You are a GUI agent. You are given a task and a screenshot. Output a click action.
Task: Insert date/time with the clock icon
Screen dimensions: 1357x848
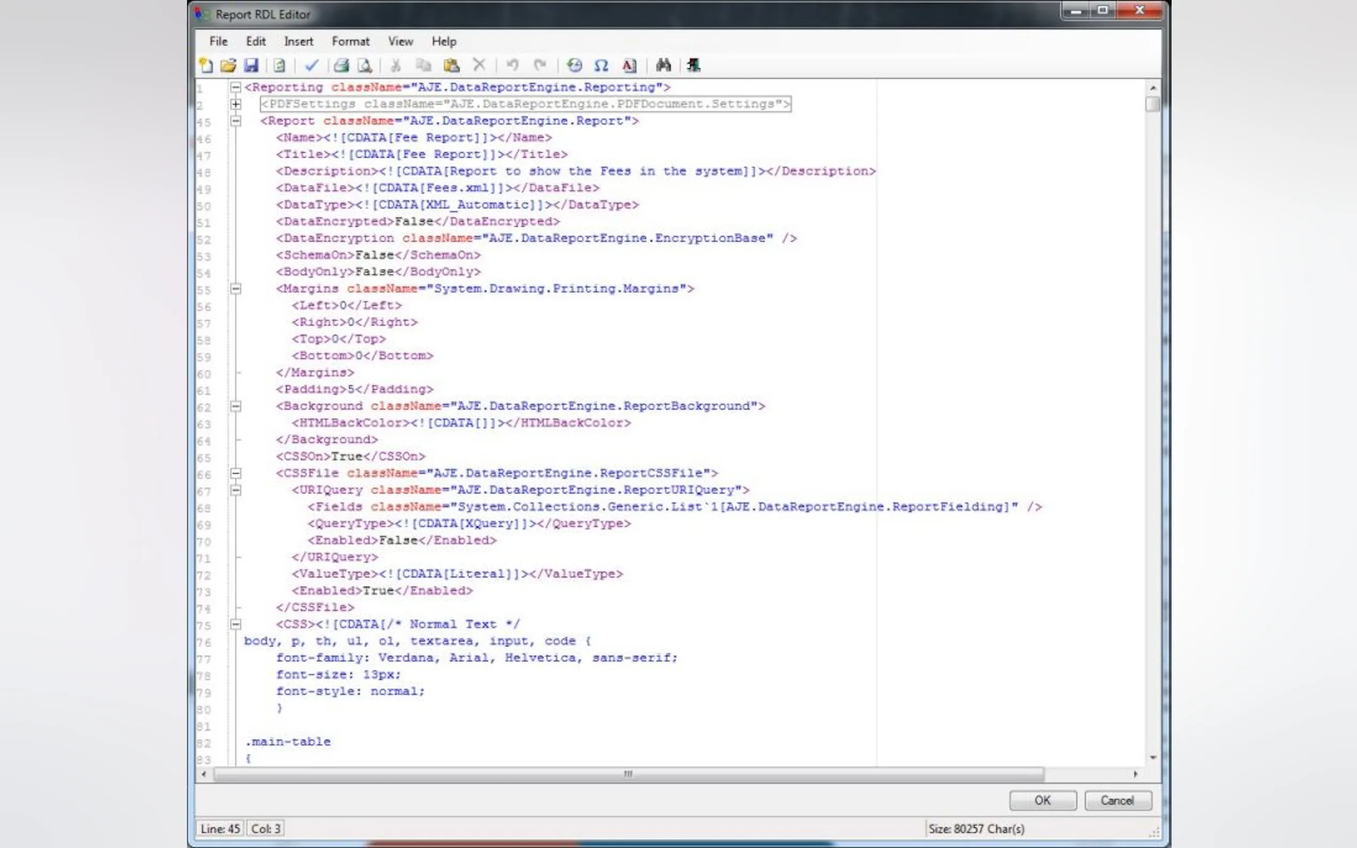coord(574,65)
